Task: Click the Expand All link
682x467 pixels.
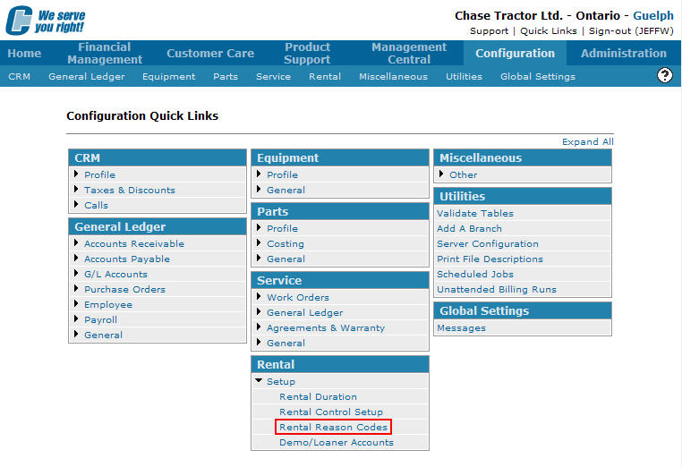Action: click(587, 142)
